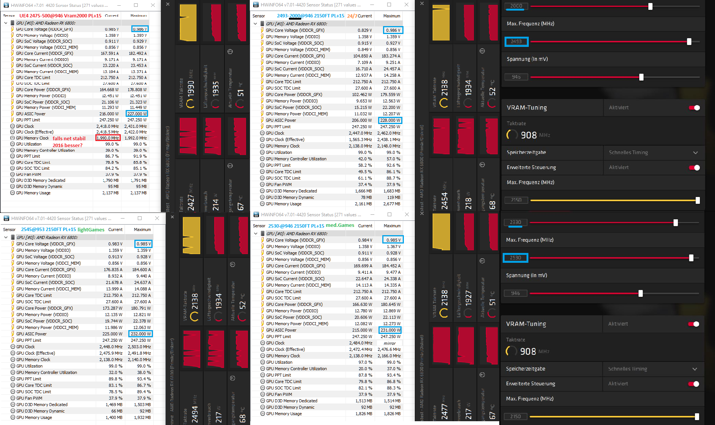Select the 231.000 W maximum value in med.Games window
The width and height of the screenshot is (715, 425).
click(390, 330)
